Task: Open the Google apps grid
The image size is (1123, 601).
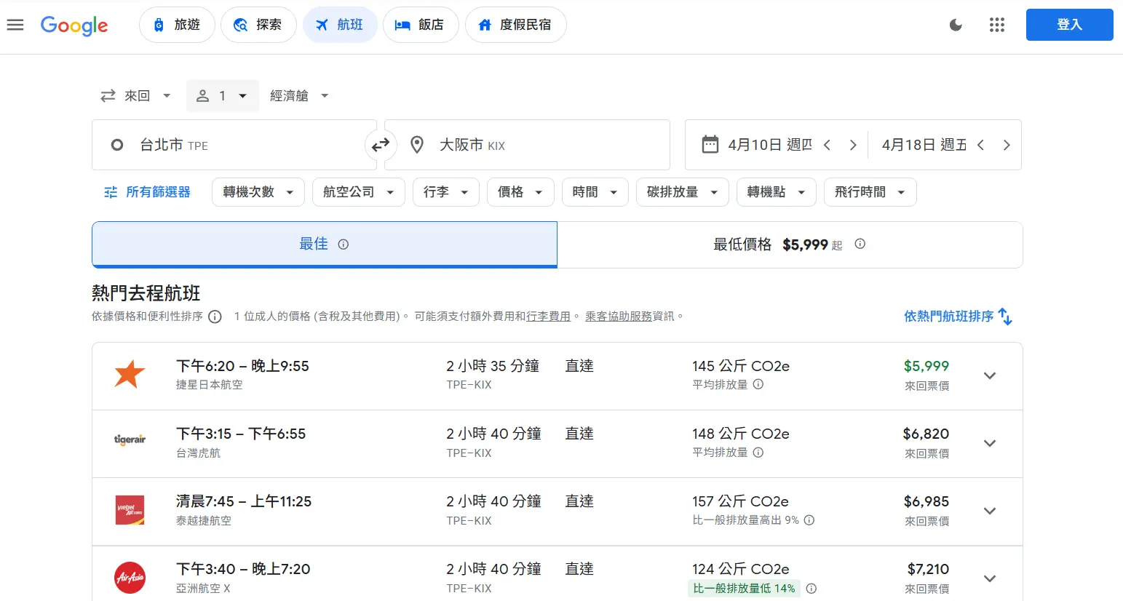Action: click(x=996, y=25)
